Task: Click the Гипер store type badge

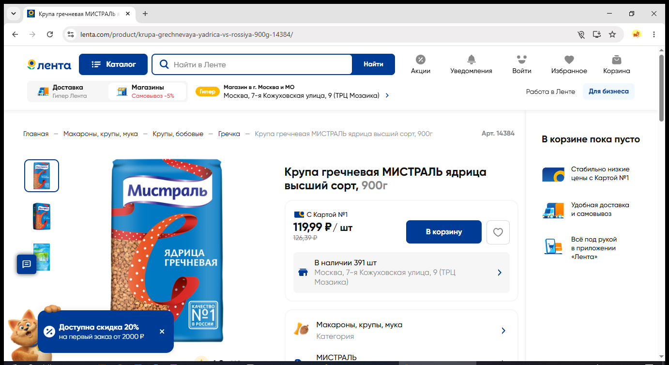Action: point(208,91)
